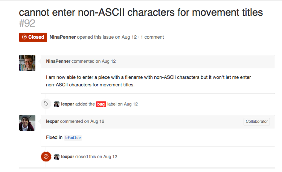
Task: Open NinaPenner link in comment header
Action: [58, 61]
